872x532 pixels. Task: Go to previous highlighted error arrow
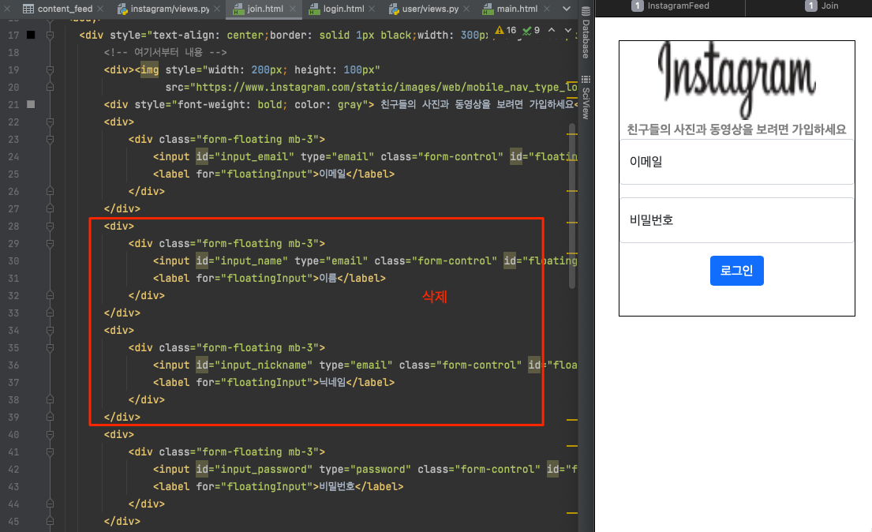(x=551, y=30)
